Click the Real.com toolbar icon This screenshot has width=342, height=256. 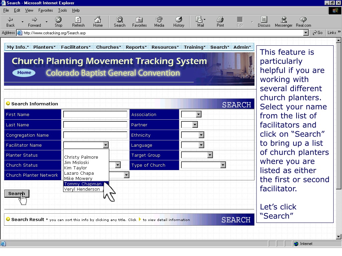coord(303,22)
